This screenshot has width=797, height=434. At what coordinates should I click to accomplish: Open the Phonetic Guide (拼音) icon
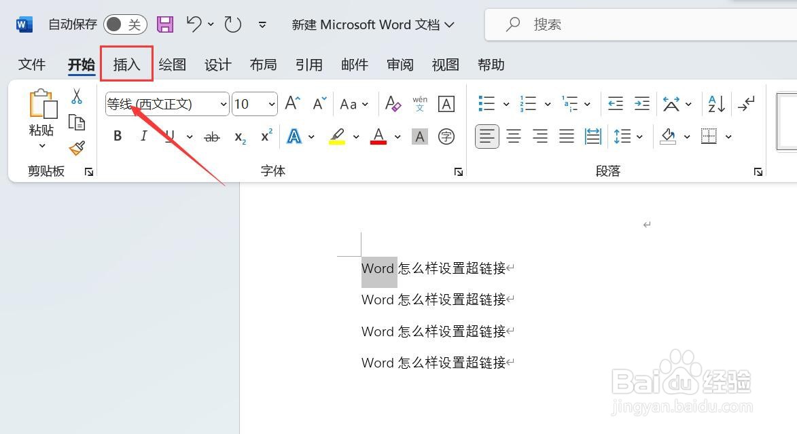click(x=420, y=103)
